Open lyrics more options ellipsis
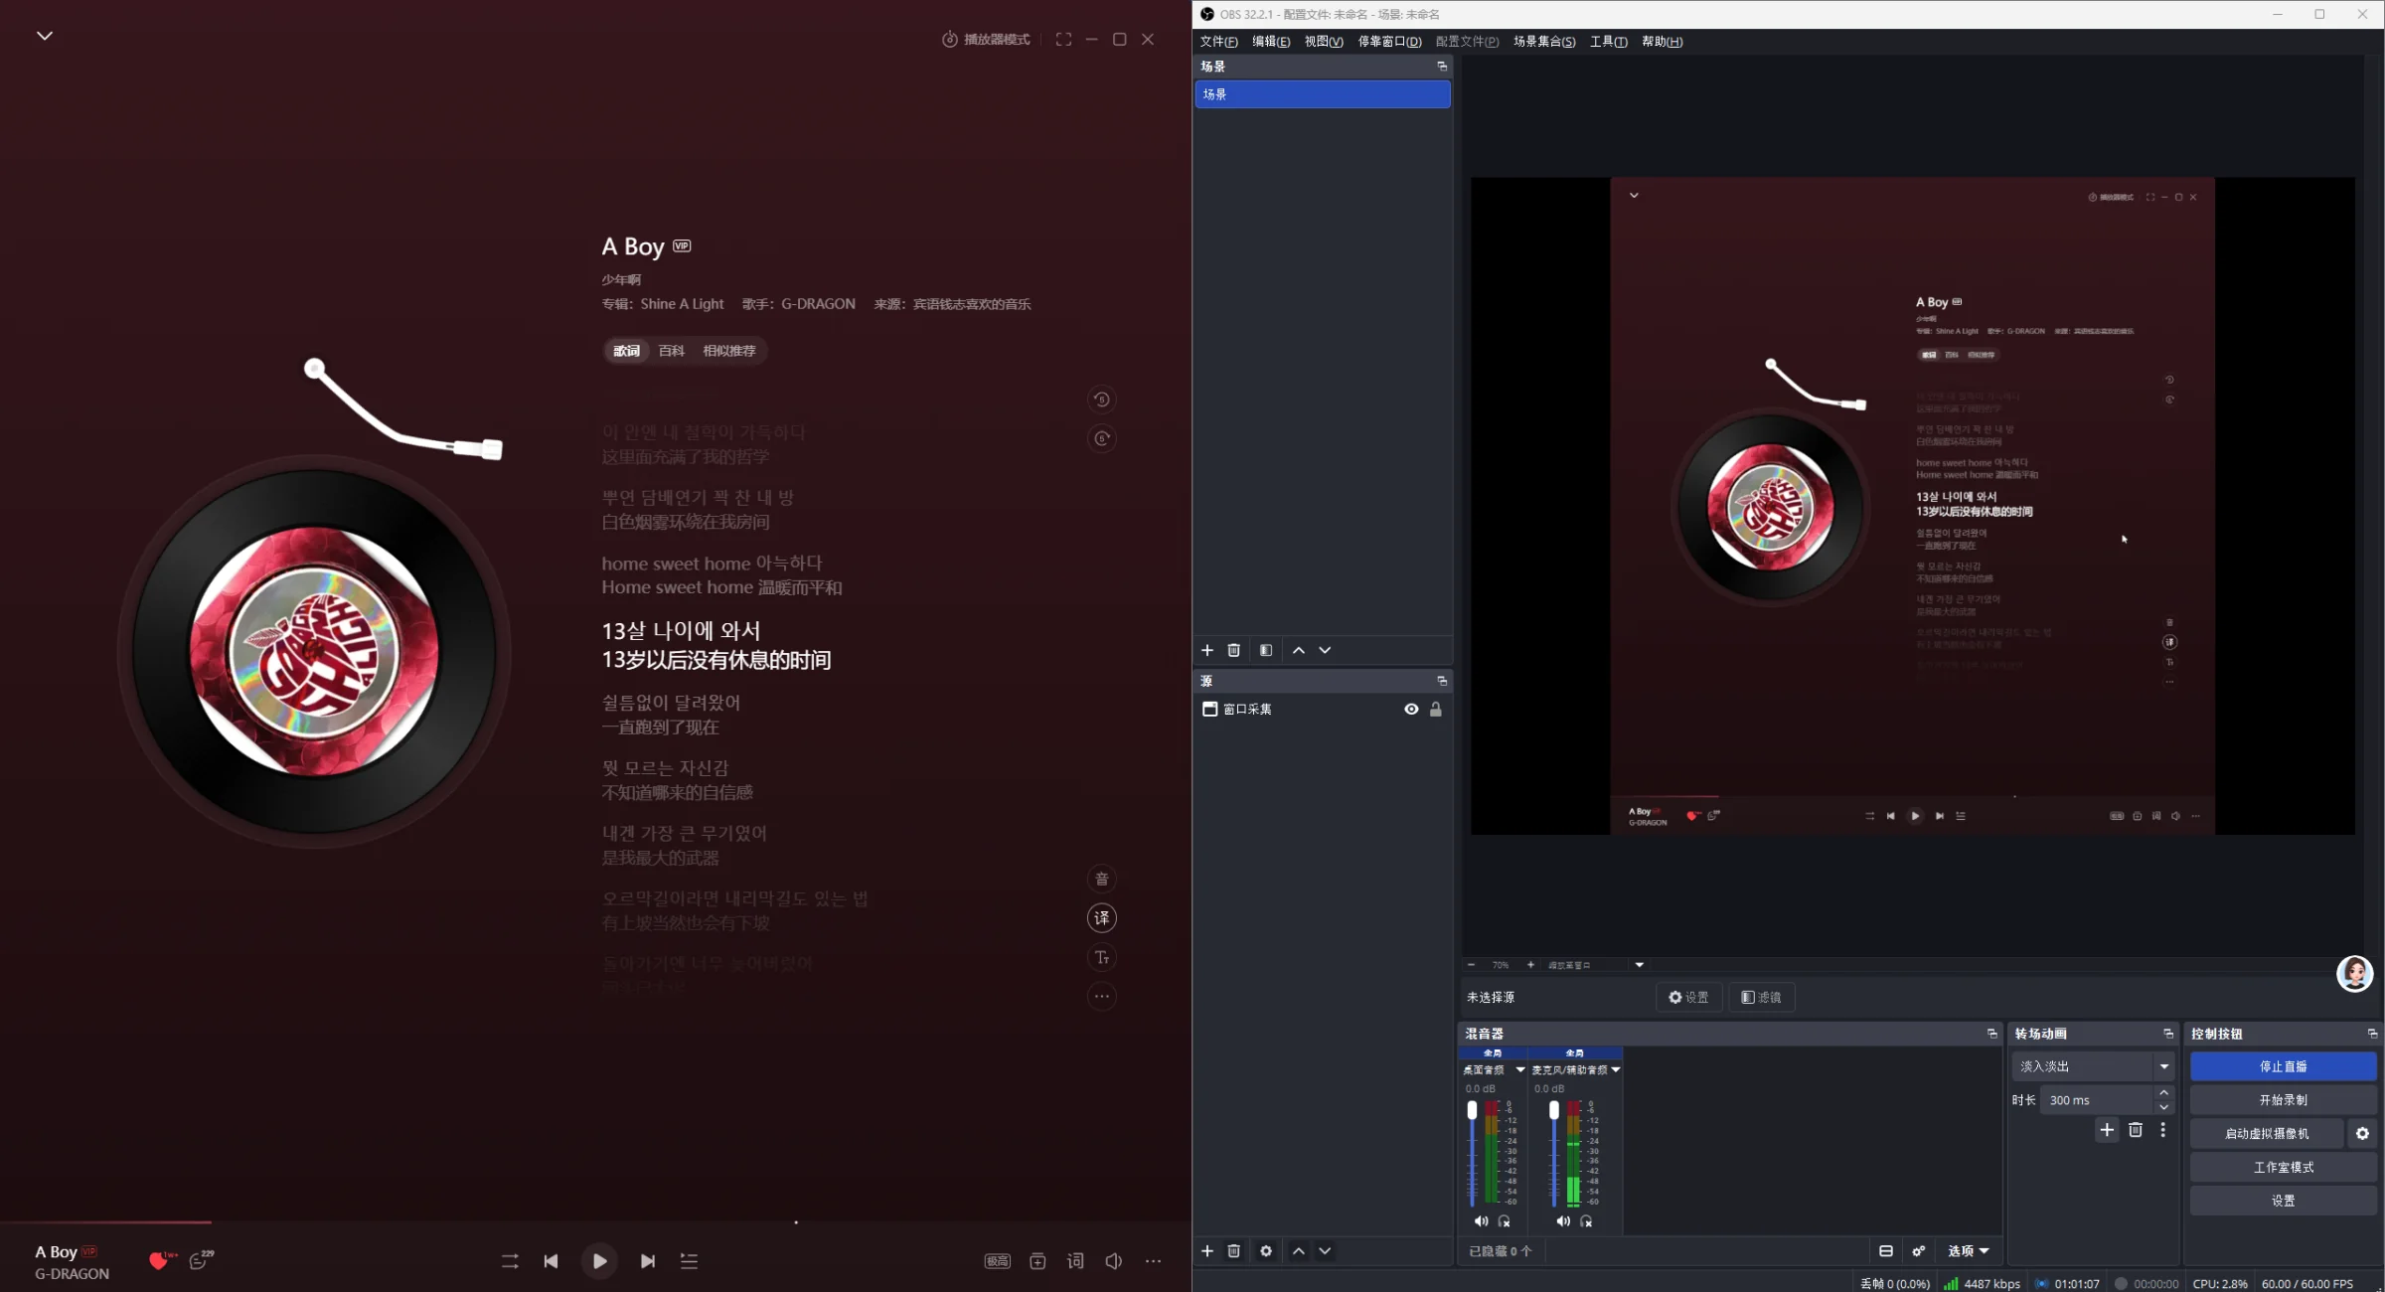Viewport: 2385px width, 1292px height. (x=1101, y=996)
